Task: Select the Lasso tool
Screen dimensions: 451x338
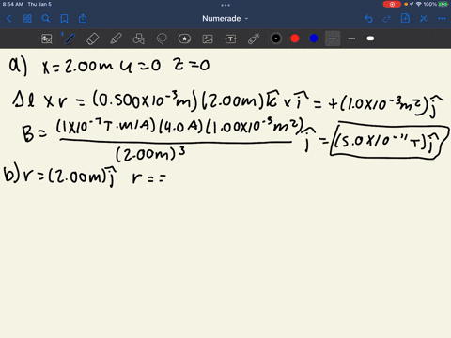Action: pyautogui.click(x=162, y=38)
